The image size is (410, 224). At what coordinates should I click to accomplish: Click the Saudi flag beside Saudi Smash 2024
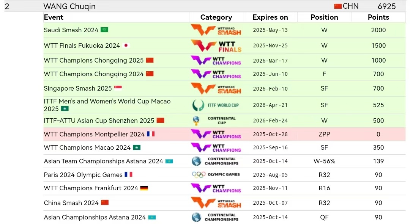104,30
